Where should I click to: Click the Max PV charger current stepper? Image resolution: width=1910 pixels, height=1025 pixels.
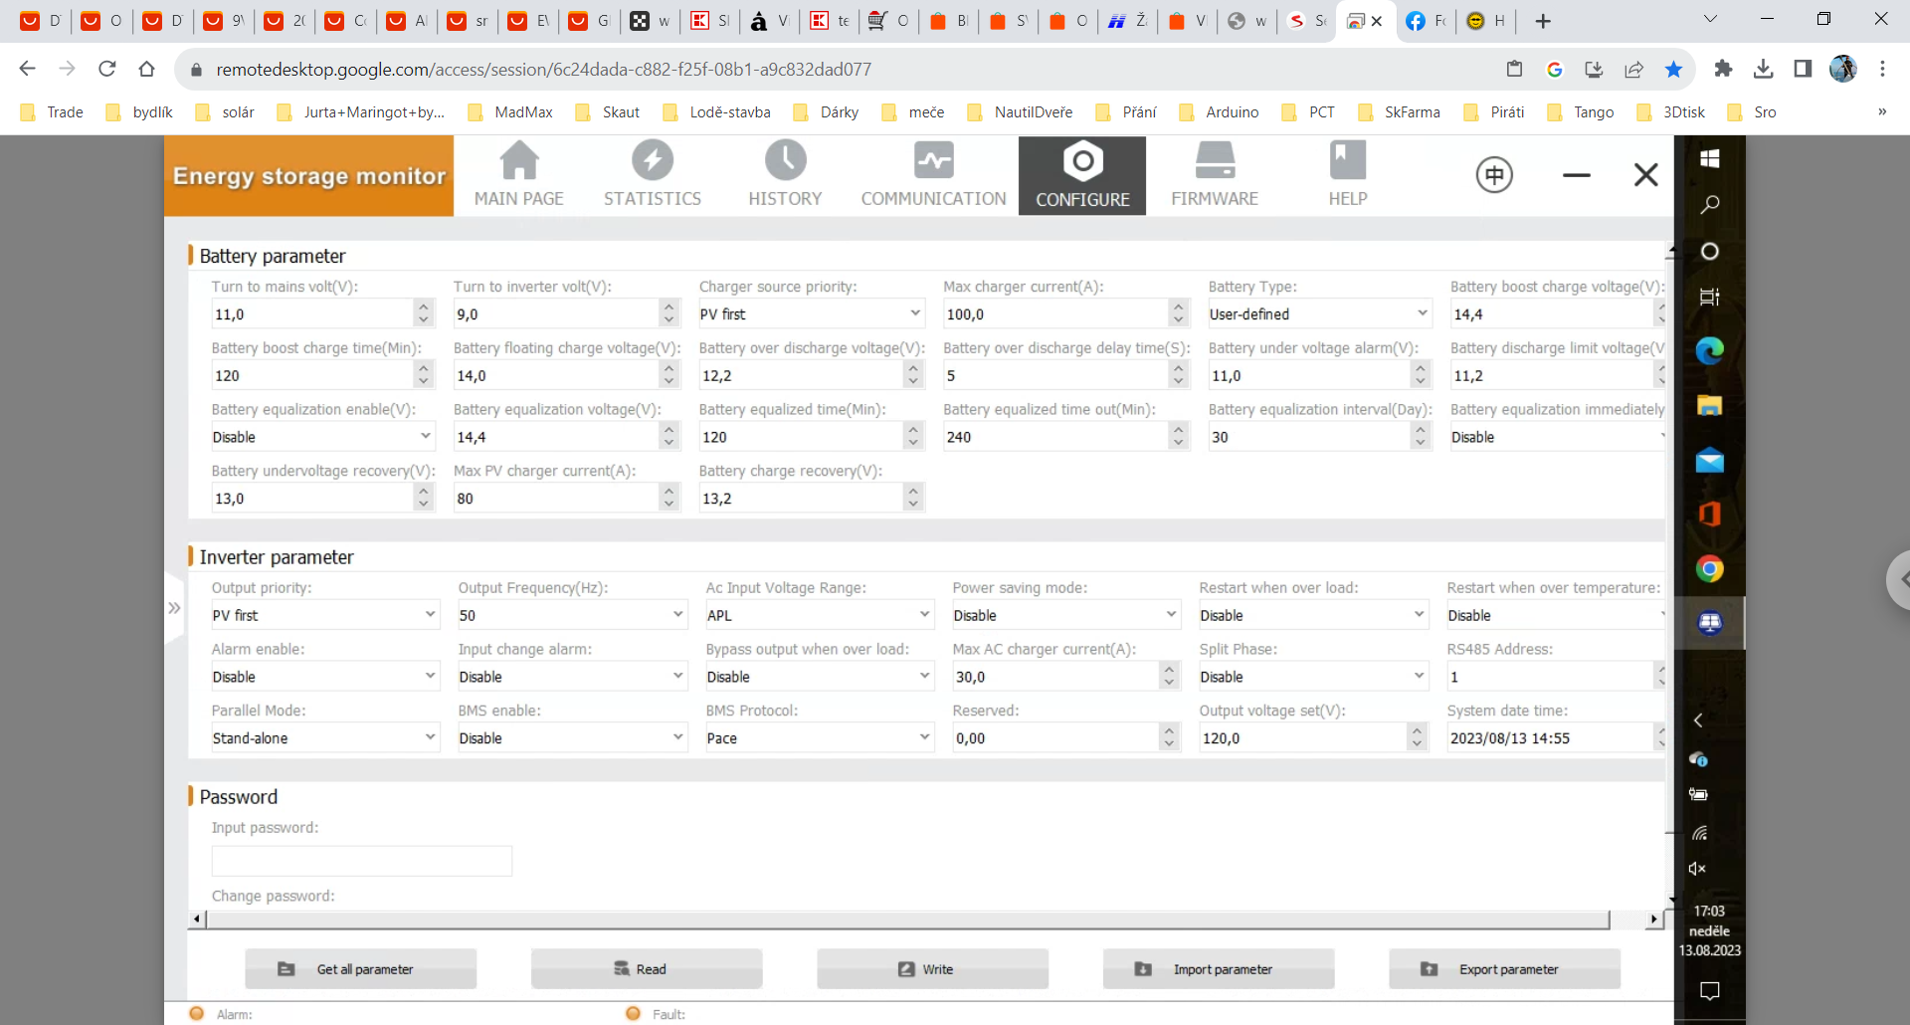tap(668, 499)
